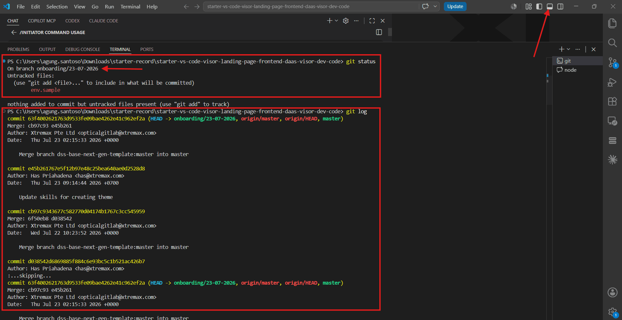Go forward with the navigation arrow
This screenshot has width=622, height=320.
(197, 6)
